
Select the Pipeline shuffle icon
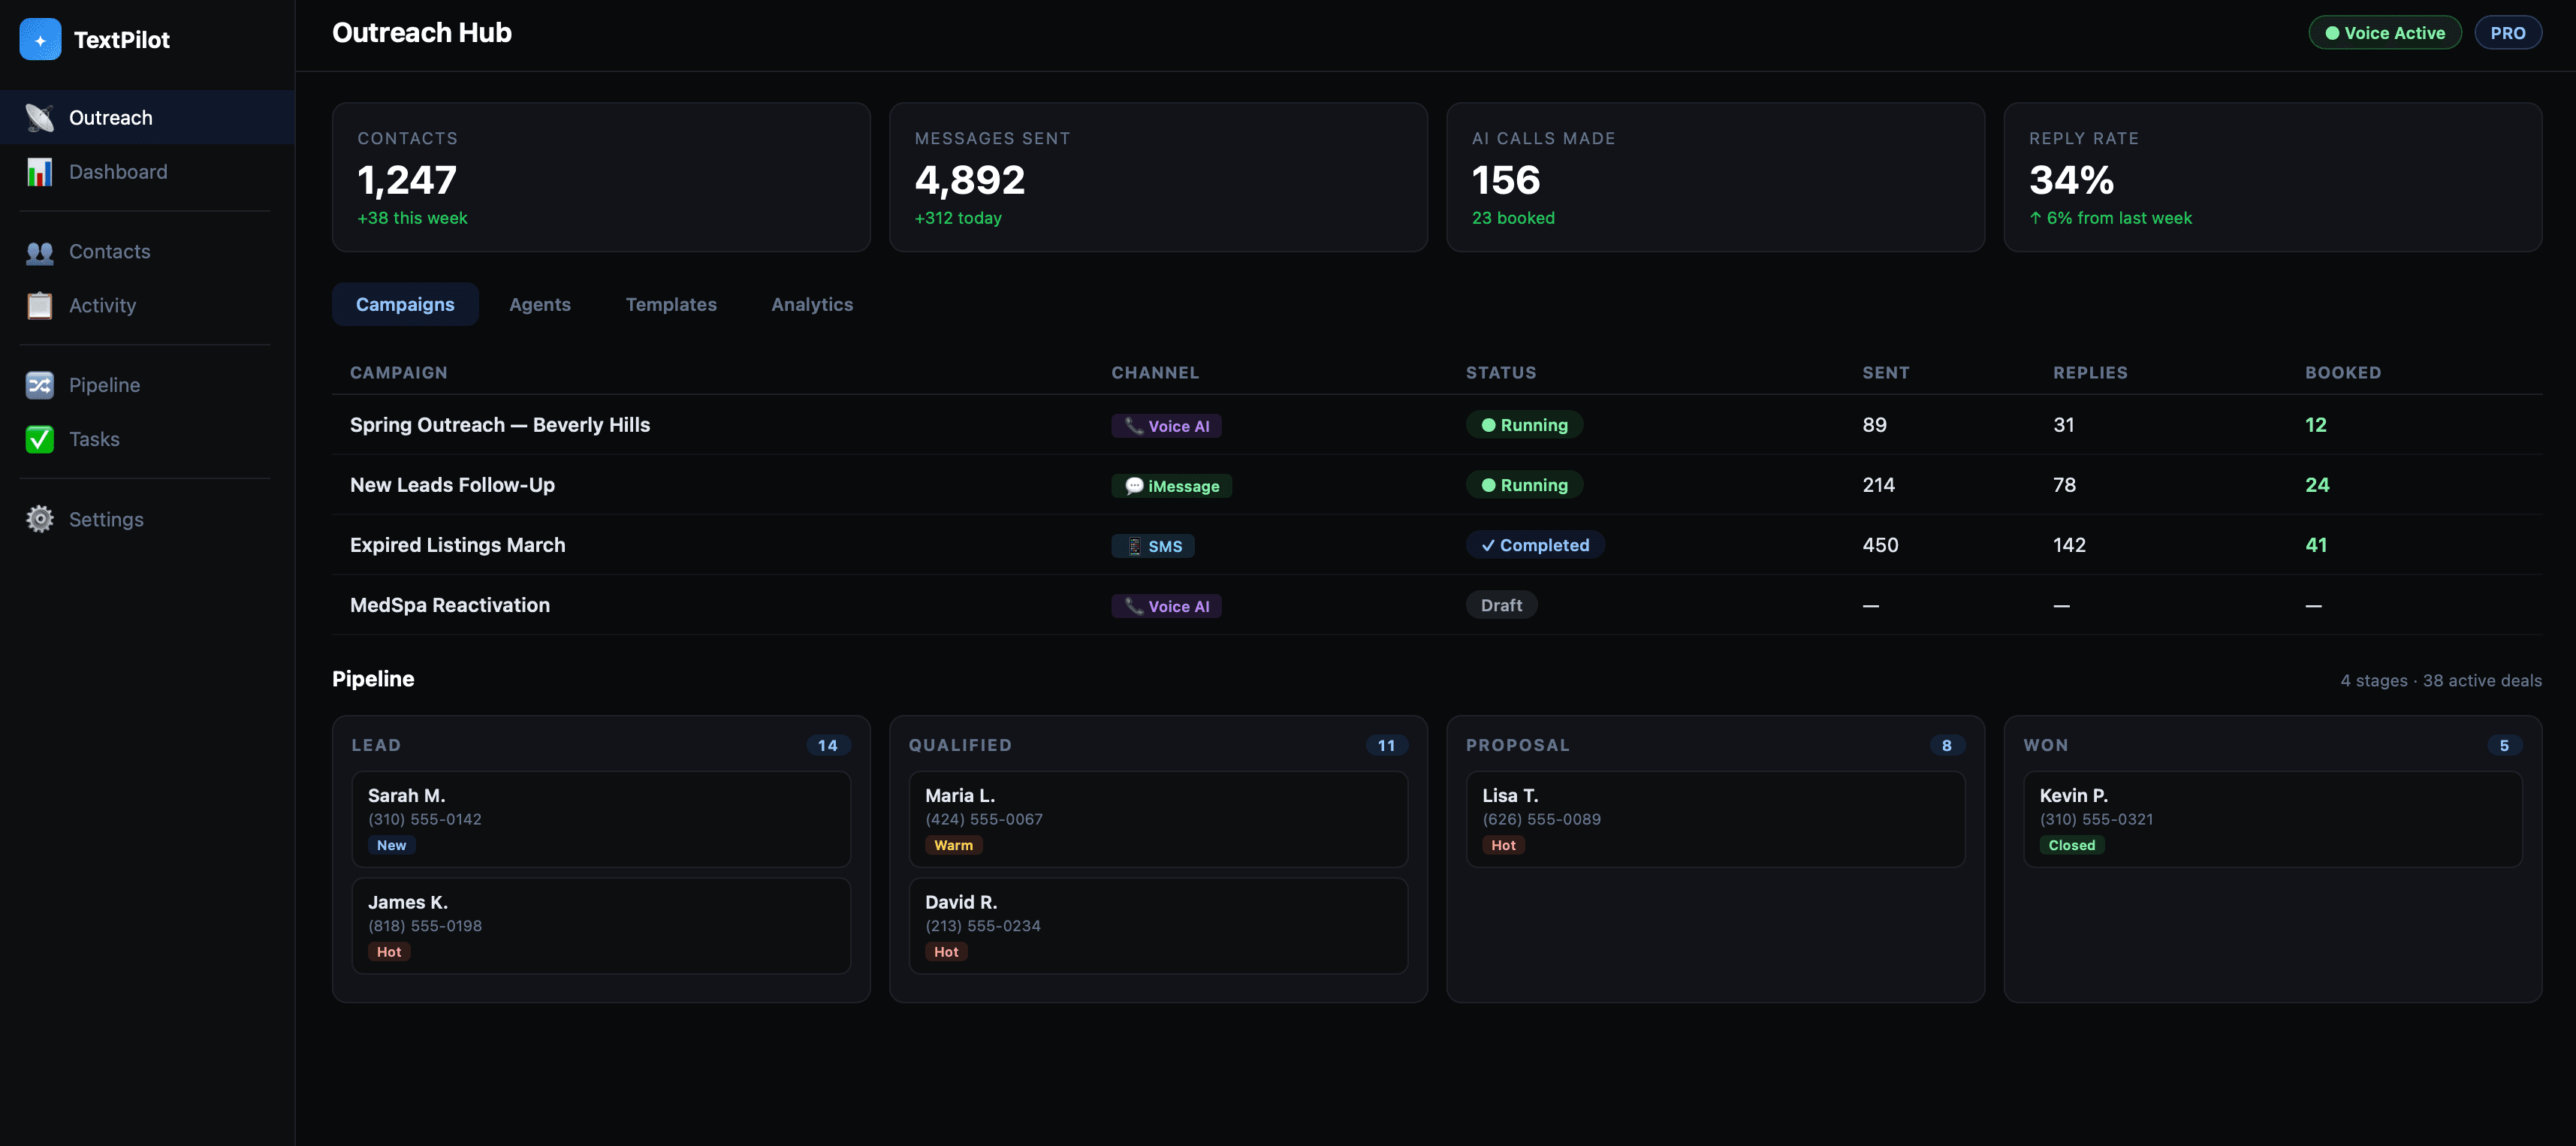pos(39,384)
